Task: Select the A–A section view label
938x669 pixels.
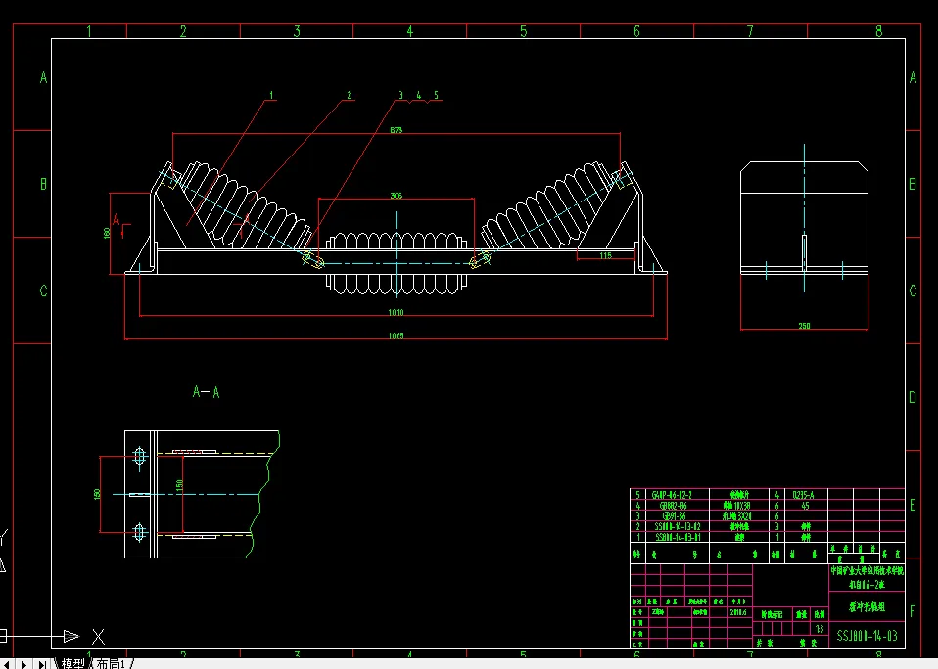Action: tap(206, 392)
